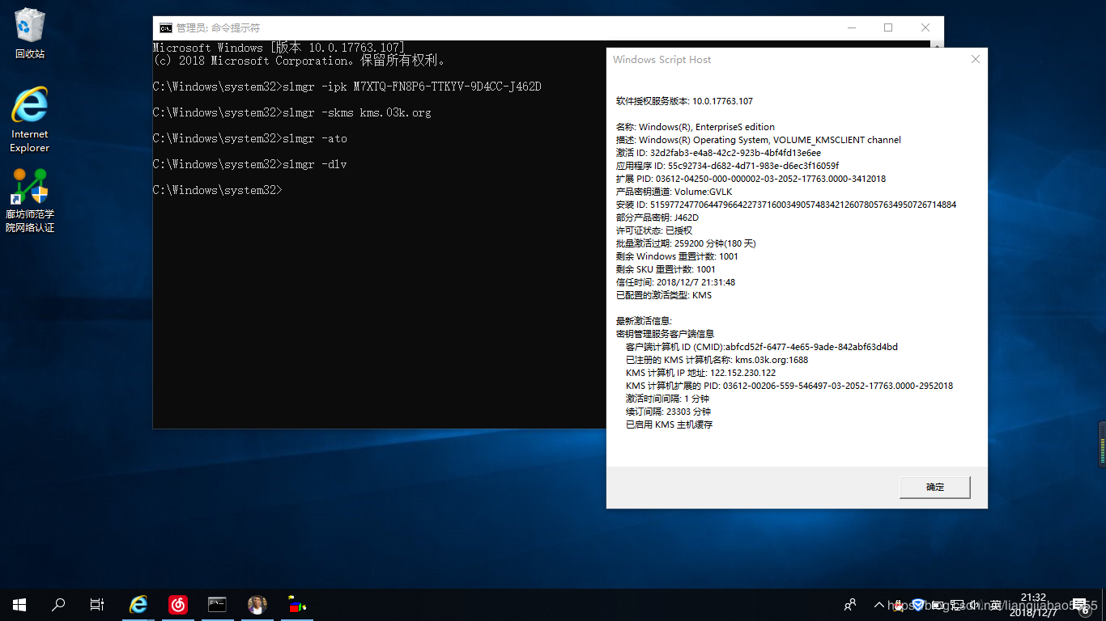This screenshot has height=621, width=1106.
Task: Switch to Command Prompt taskbar button
Action: [x=217, y=605]
